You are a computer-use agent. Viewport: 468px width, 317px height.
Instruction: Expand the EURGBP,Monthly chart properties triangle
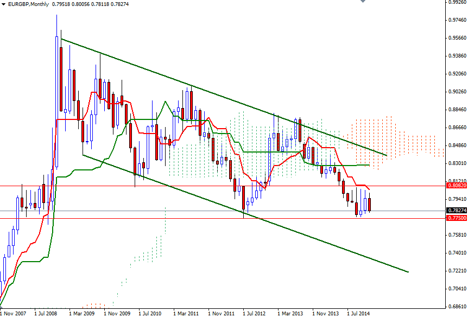tap(4, 4)
